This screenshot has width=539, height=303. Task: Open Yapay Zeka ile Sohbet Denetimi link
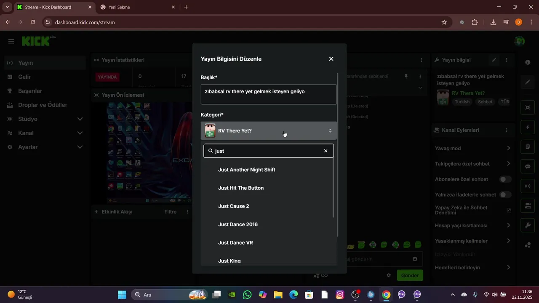(472, 210)
